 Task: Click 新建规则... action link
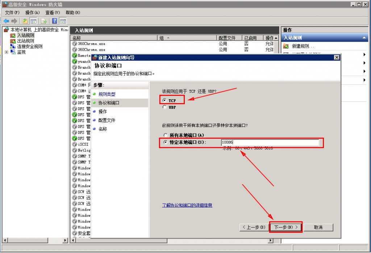(x=303, y=46)
